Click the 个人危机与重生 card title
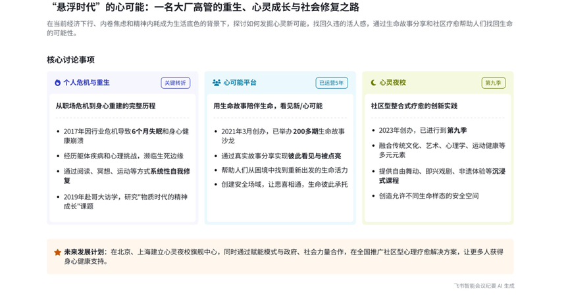 point(86,83)
